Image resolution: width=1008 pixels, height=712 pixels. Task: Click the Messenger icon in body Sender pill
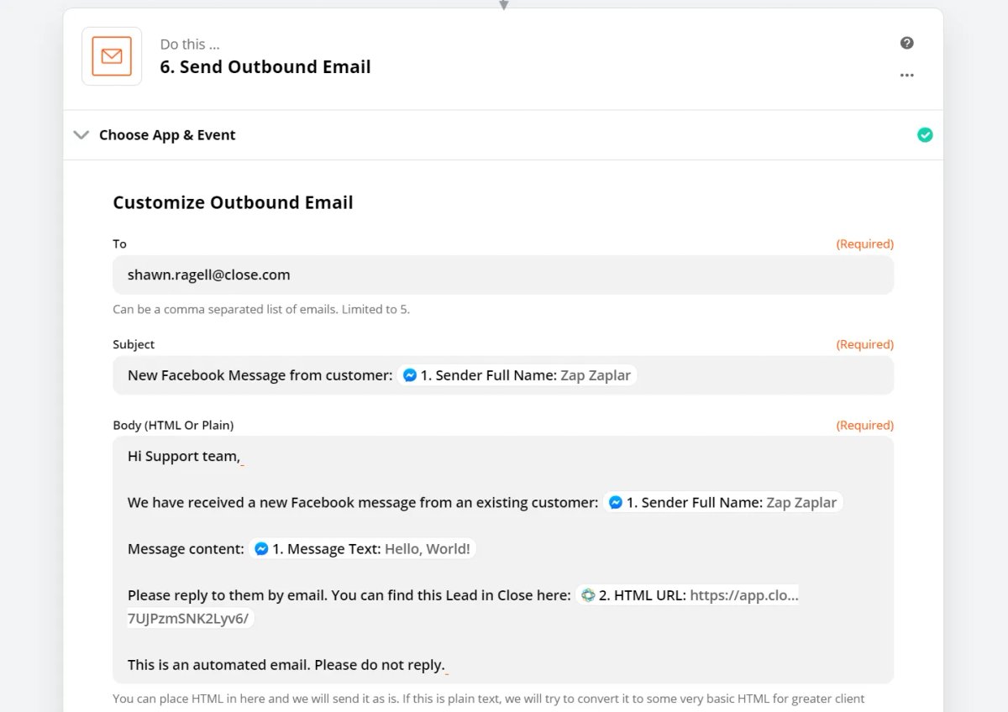[616, 503]
